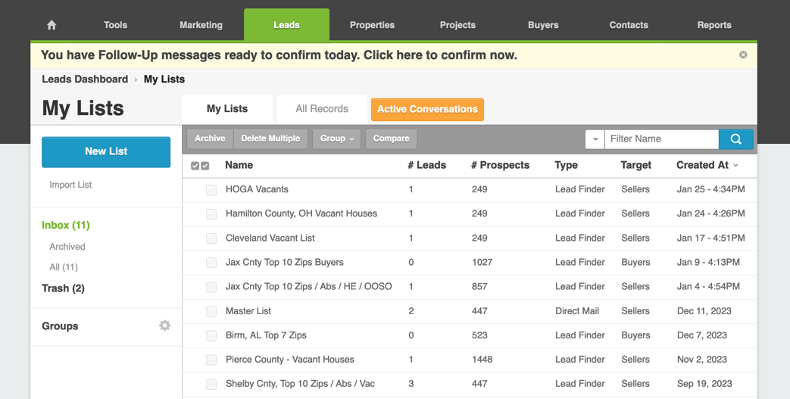The width and height of the screenshot is (790, 399).
Task: Select the Cleveland Vacant List checkbox
Action: 211,238
